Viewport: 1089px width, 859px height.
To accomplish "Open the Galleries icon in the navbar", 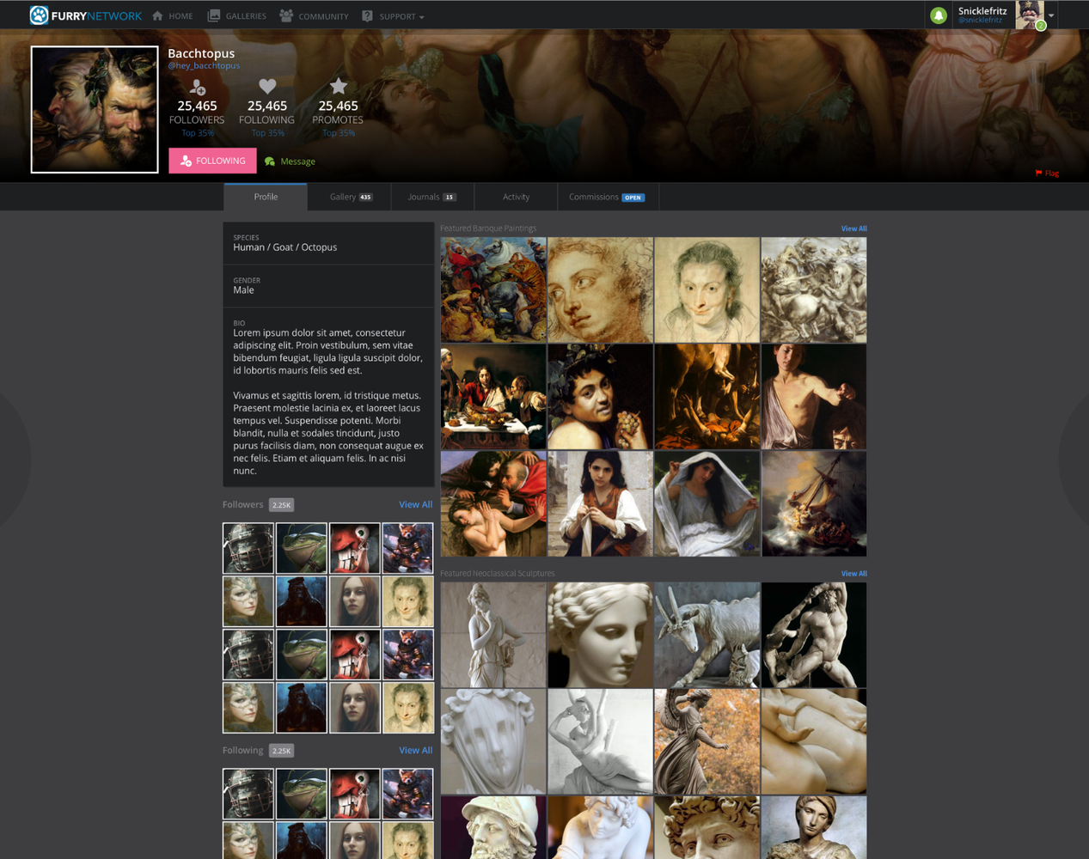I will tap(214, 15).
